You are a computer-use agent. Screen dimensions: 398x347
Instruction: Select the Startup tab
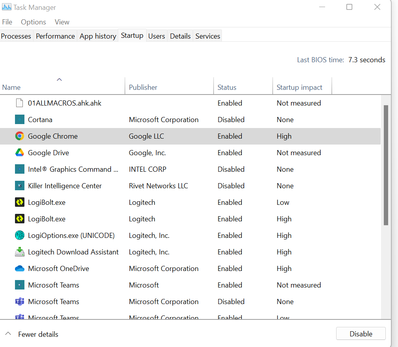pyautogui.click(x=132, y=35)
